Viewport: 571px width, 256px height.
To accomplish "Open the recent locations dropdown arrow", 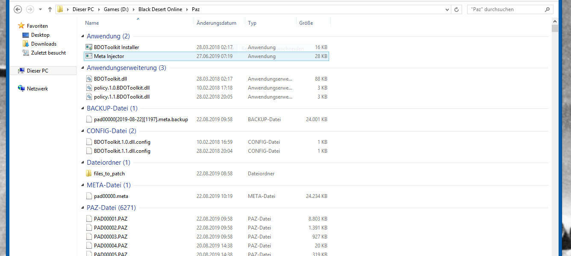I will (40, 9).
